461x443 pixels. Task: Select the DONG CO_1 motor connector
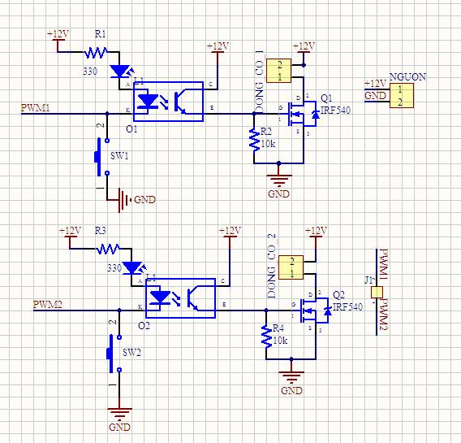click(278, 71)
